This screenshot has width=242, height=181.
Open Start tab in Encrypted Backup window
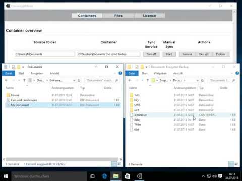tap(145, 73)
